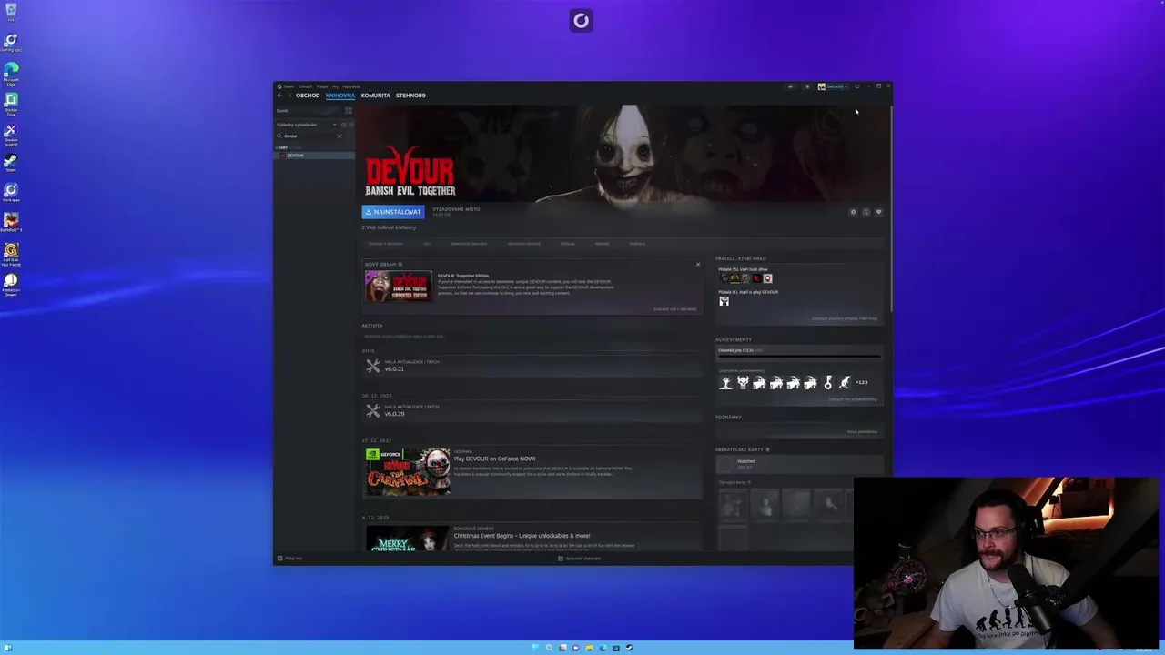
Task: Open the Podpora support tab
Action: point(637,244)
